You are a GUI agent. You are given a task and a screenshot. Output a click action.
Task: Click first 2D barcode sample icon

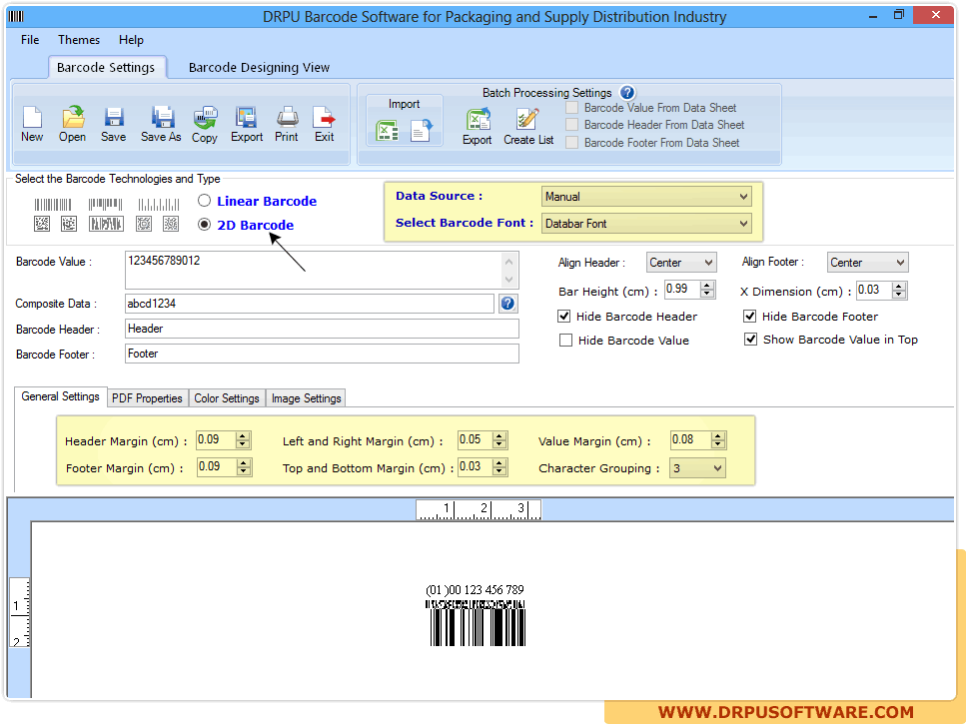[x=42, y=224]
